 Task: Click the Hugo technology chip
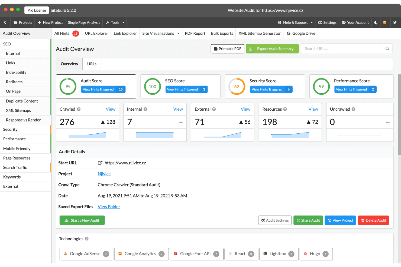point(316,254)
